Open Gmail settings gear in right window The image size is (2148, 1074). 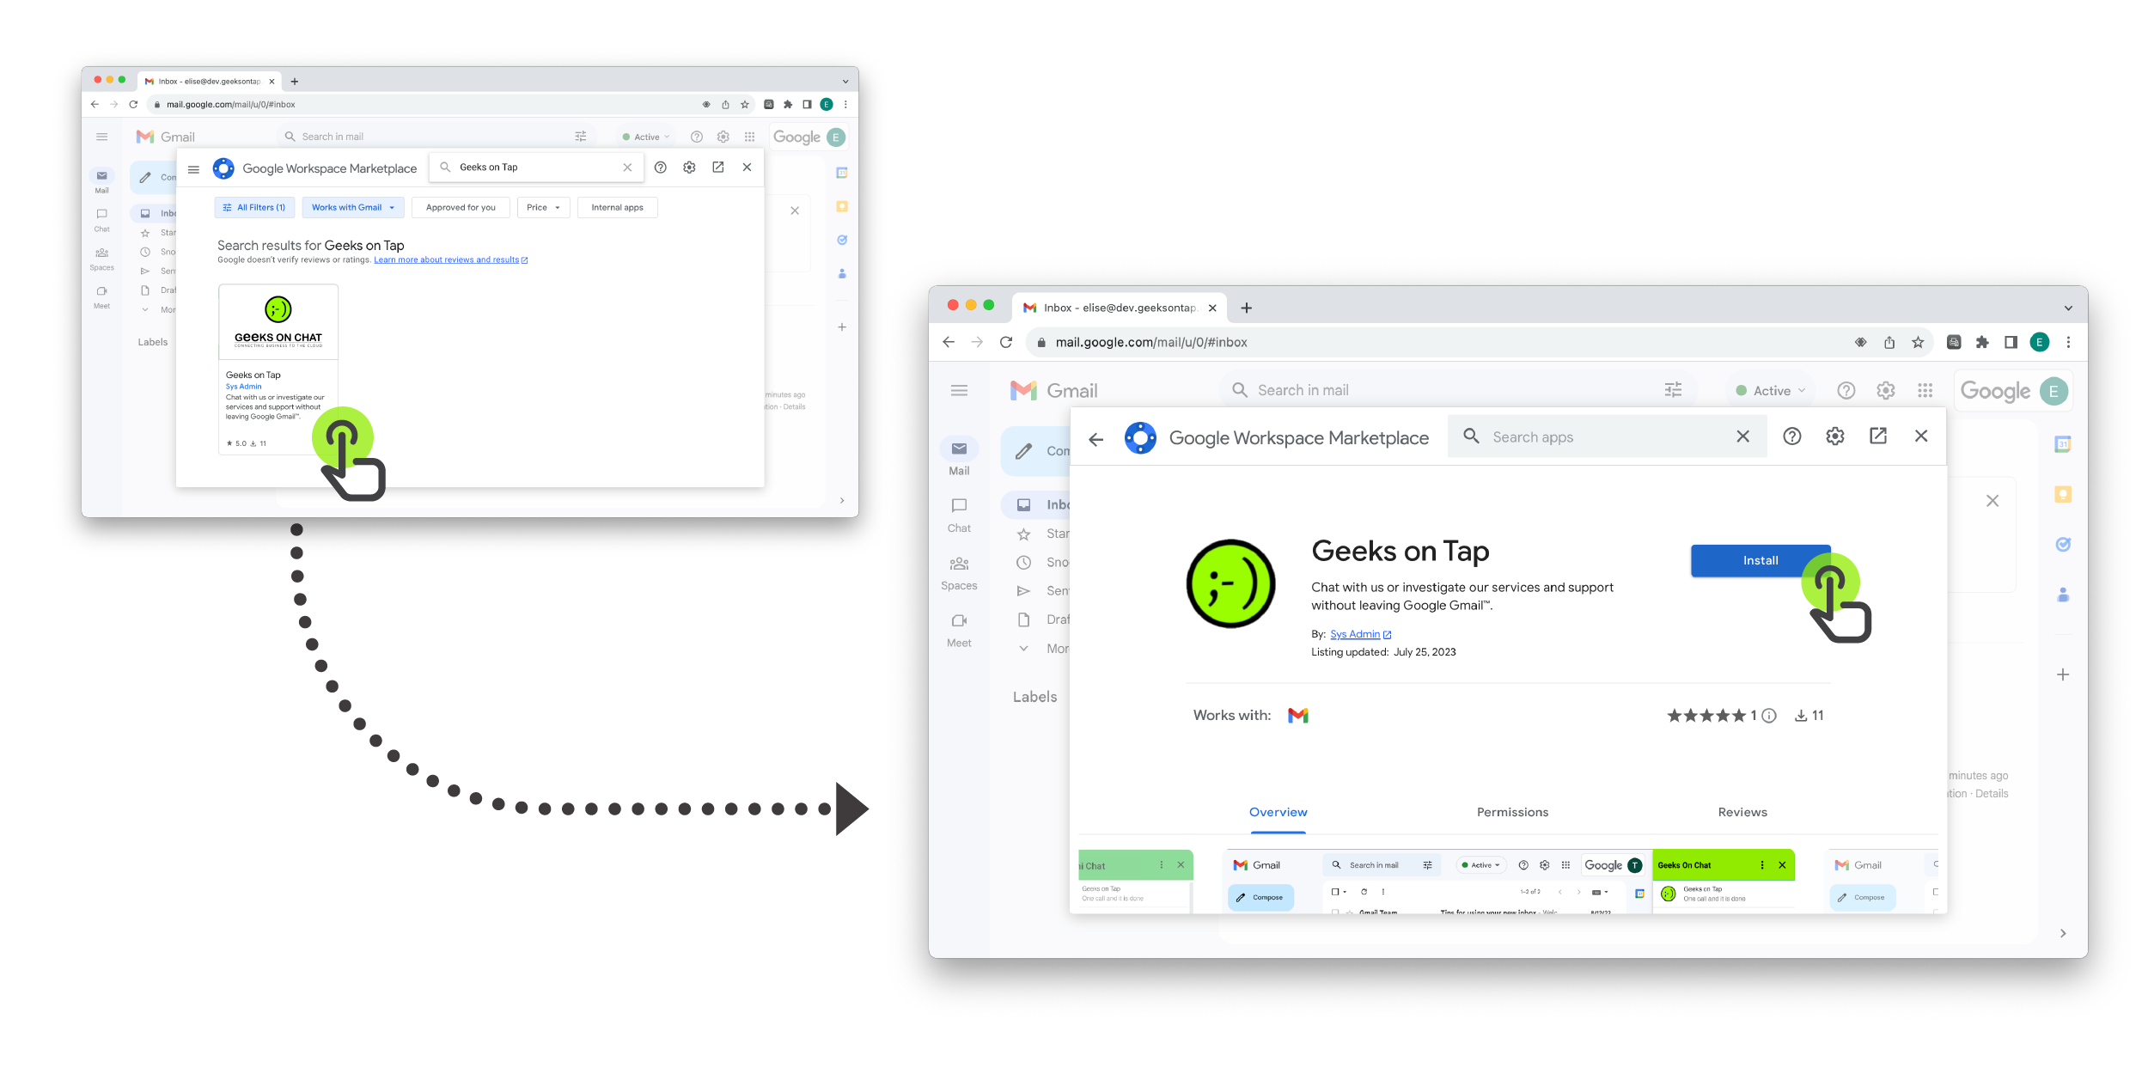point(1885,390)
